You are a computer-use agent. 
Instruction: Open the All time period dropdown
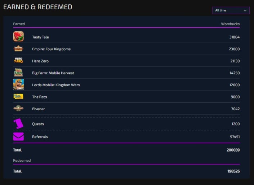(x=231, y=10)
